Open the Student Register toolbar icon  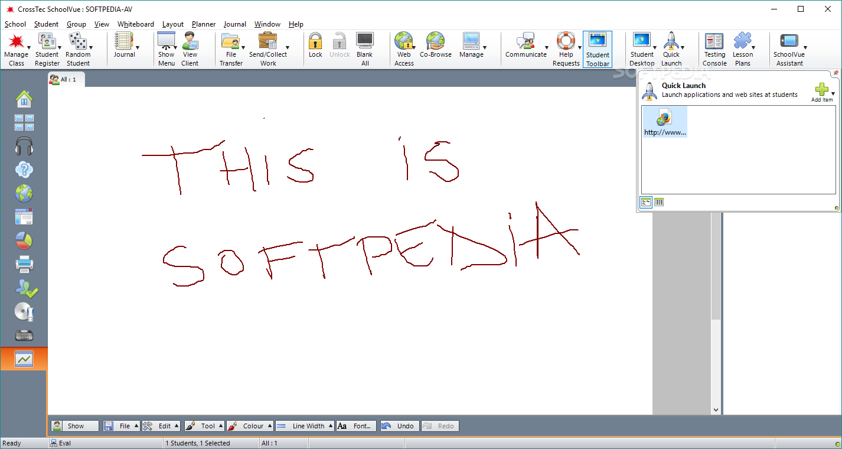tap(47, 41)
